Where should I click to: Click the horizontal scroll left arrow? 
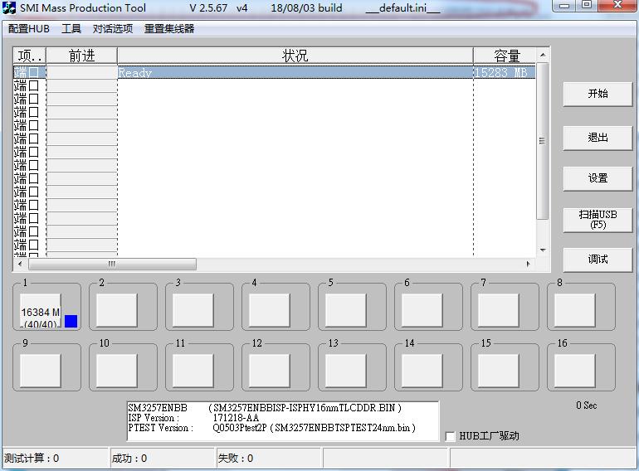20,264
